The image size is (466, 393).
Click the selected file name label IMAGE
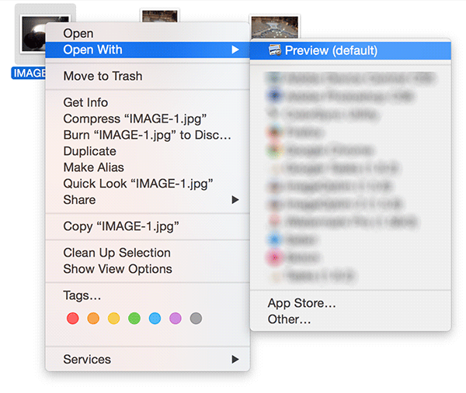(29, 74)
